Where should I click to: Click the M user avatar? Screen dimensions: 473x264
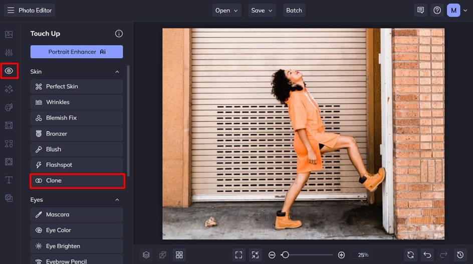tap(453, 10)
